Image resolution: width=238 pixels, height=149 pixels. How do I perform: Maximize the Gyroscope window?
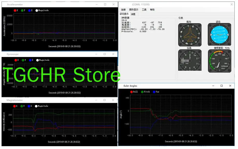pyautogui.click(x=105, y=54)
